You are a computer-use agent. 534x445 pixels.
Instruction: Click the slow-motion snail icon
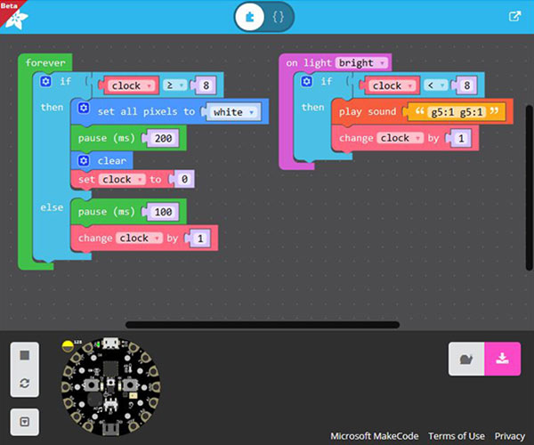(465, 359)
